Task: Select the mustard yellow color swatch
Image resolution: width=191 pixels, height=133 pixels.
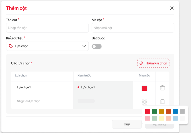Action: (162, 111)
